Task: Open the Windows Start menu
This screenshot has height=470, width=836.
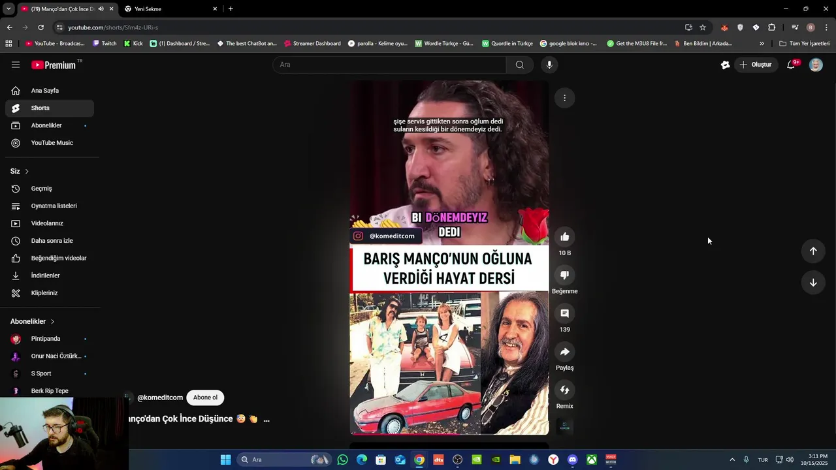Action: [225, 460]
